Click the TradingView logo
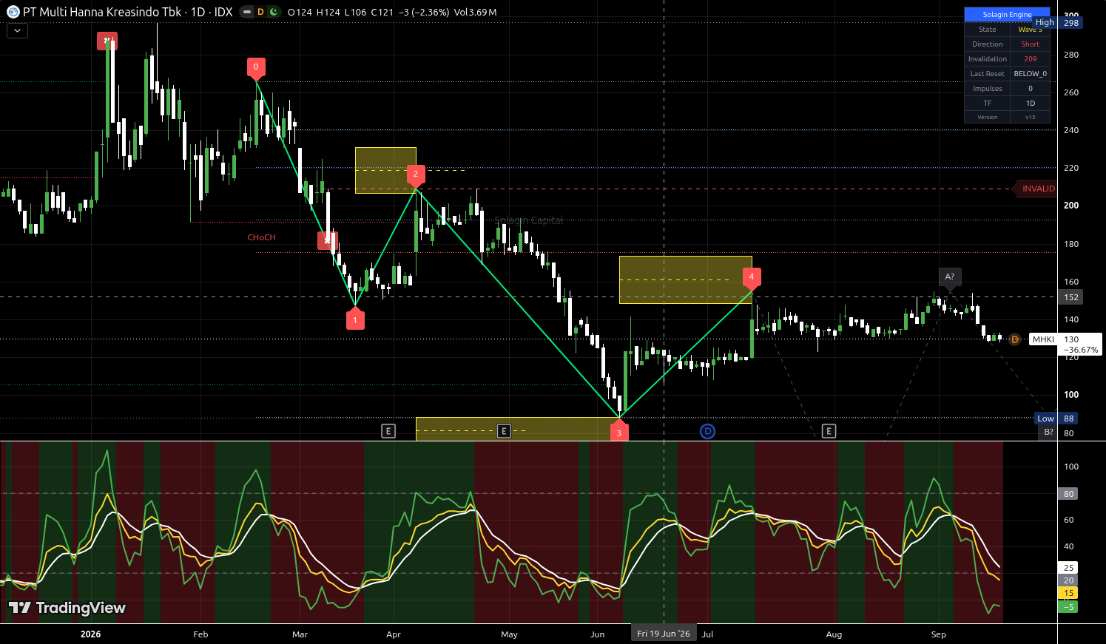 pos(67,608)
